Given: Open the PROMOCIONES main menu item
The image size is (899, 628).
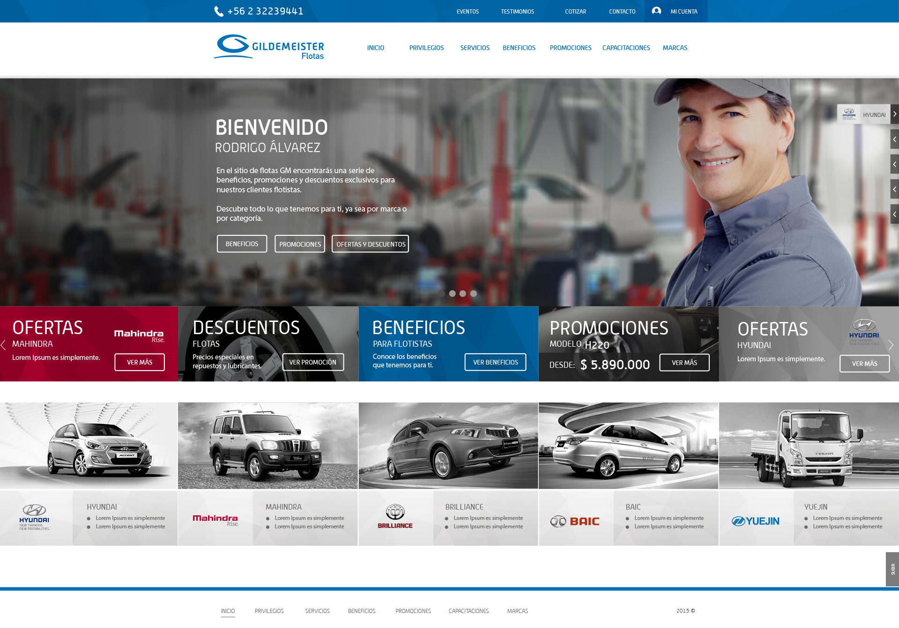Looking at the screenshot, I should (570, 48).
